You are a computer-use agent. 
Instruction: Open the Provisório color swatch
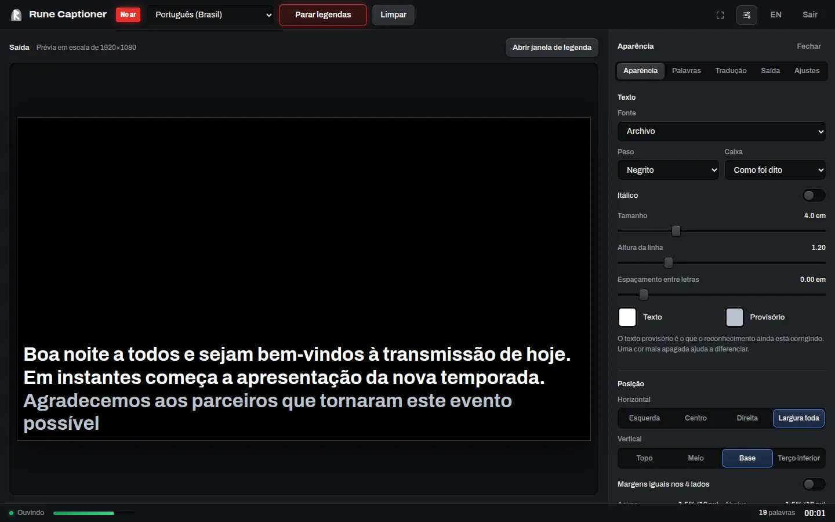[x=735, y=317]
